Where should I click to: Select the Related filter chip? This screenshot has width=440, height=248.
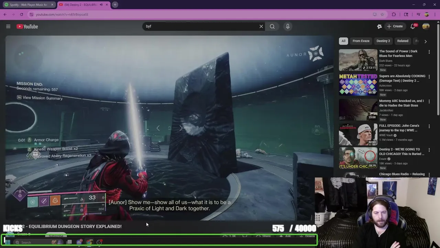[x=403, y=41]
